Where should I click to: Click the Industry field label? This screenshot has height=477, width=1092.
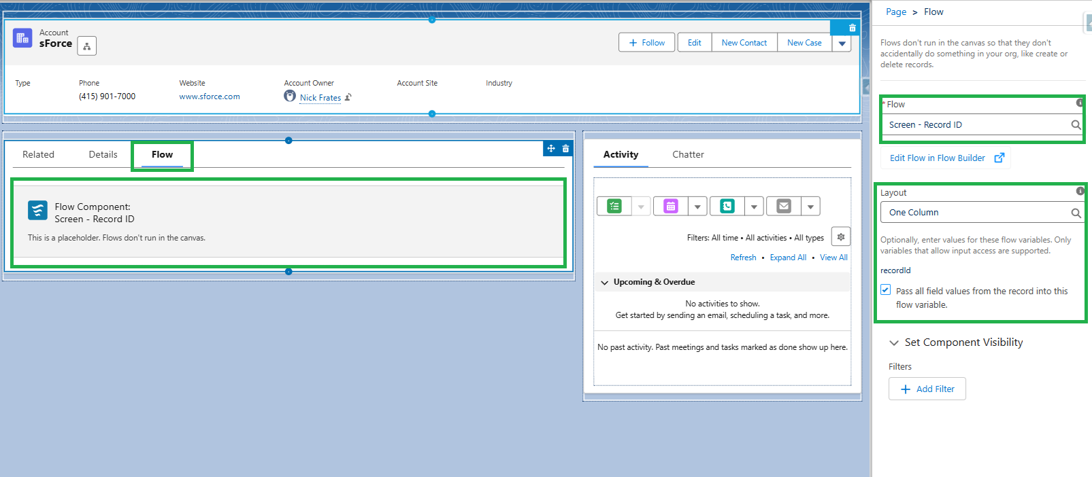pos(499,83)
